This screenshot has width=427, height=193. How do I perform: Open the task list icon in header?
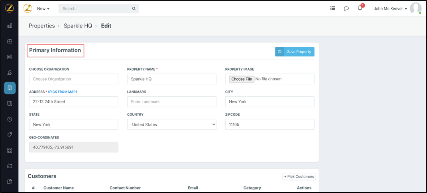[333, 8]
